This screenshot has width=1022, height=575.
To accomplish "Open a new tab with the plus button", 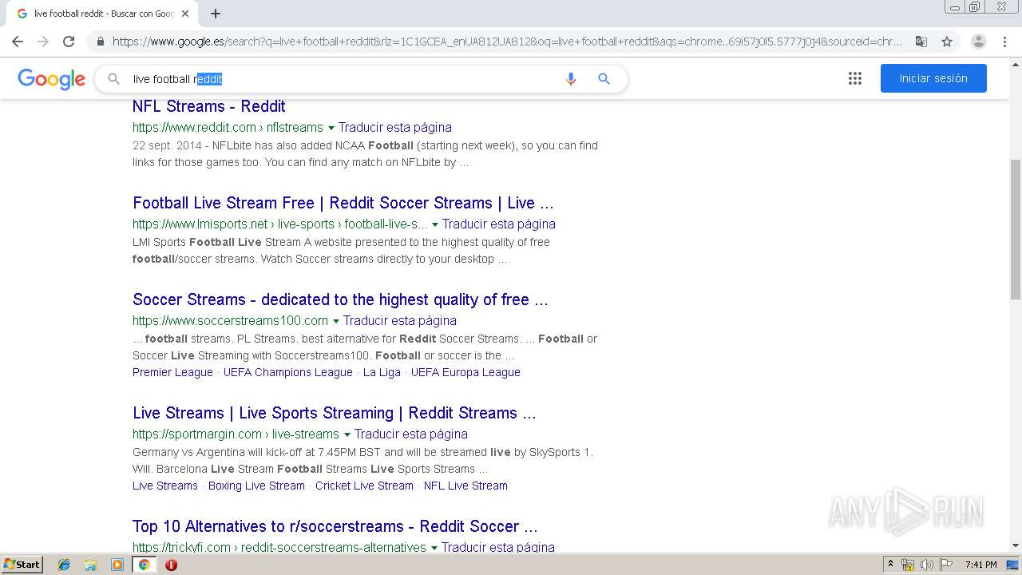I will [x=216, y=14].
